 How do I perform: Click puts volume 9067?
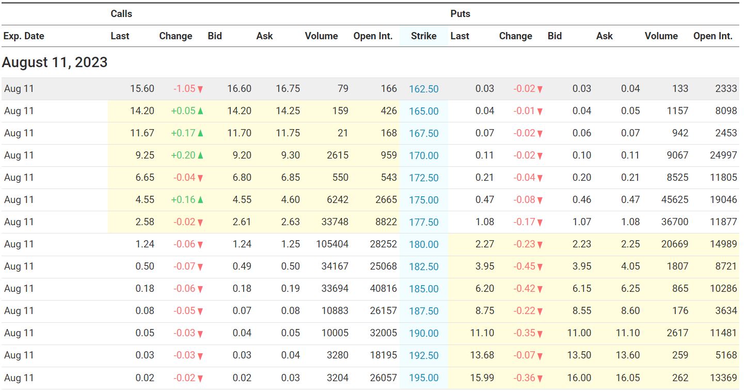[677, 155]
